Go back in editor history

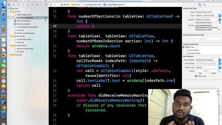[x=55, y=5]
